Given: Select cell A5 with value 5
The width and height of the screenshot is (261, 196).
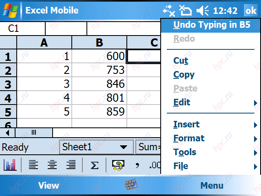Looking at the screenshot, I should click(x=44, y=111).
